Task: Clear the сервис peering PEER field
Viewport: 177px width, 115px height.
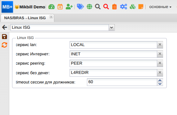Action: (x=160, y=63)
